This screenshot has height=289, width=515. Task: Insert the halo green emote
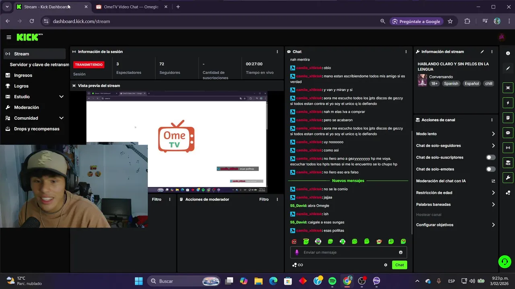306,242
